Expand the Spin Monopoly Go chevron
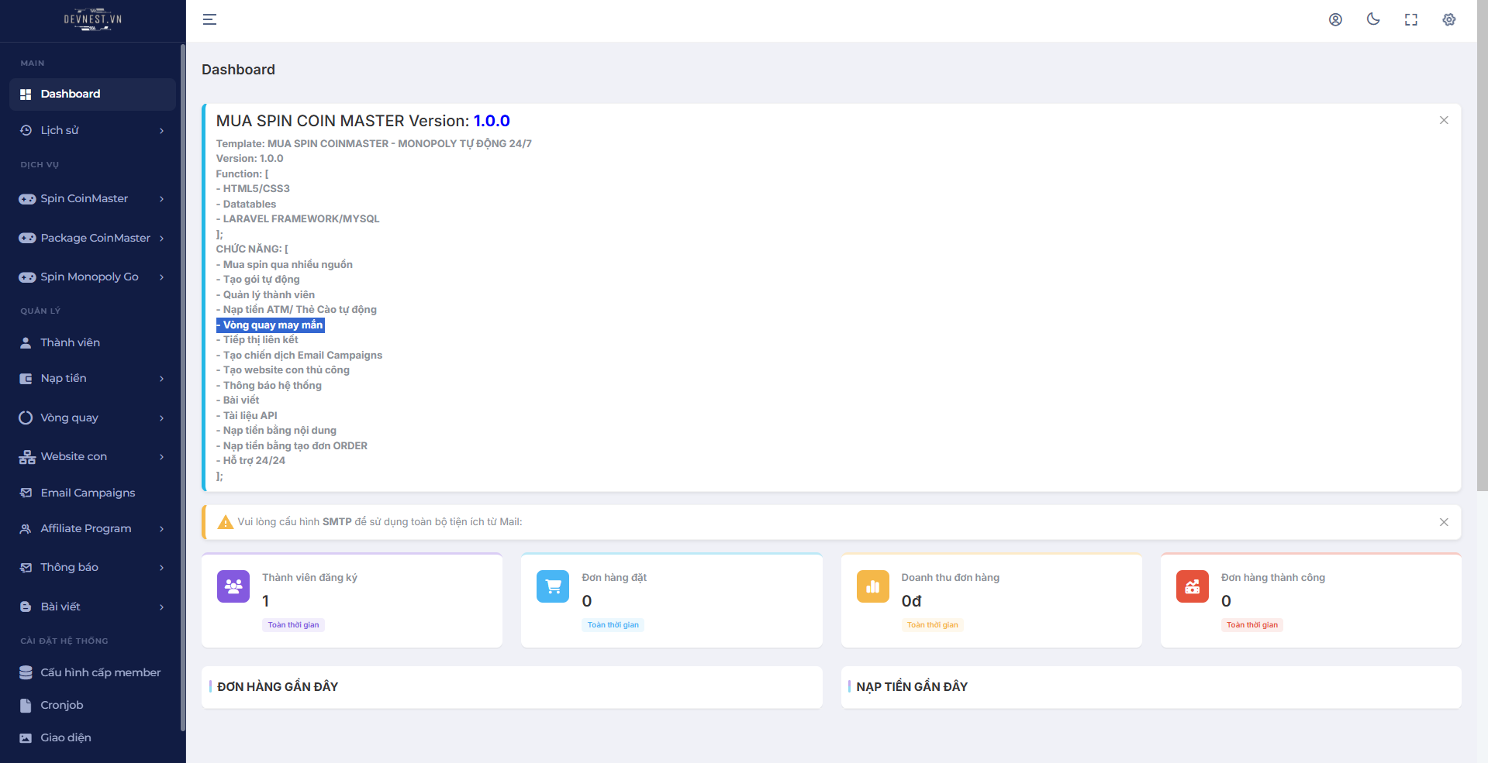 [x=161, y=277]
